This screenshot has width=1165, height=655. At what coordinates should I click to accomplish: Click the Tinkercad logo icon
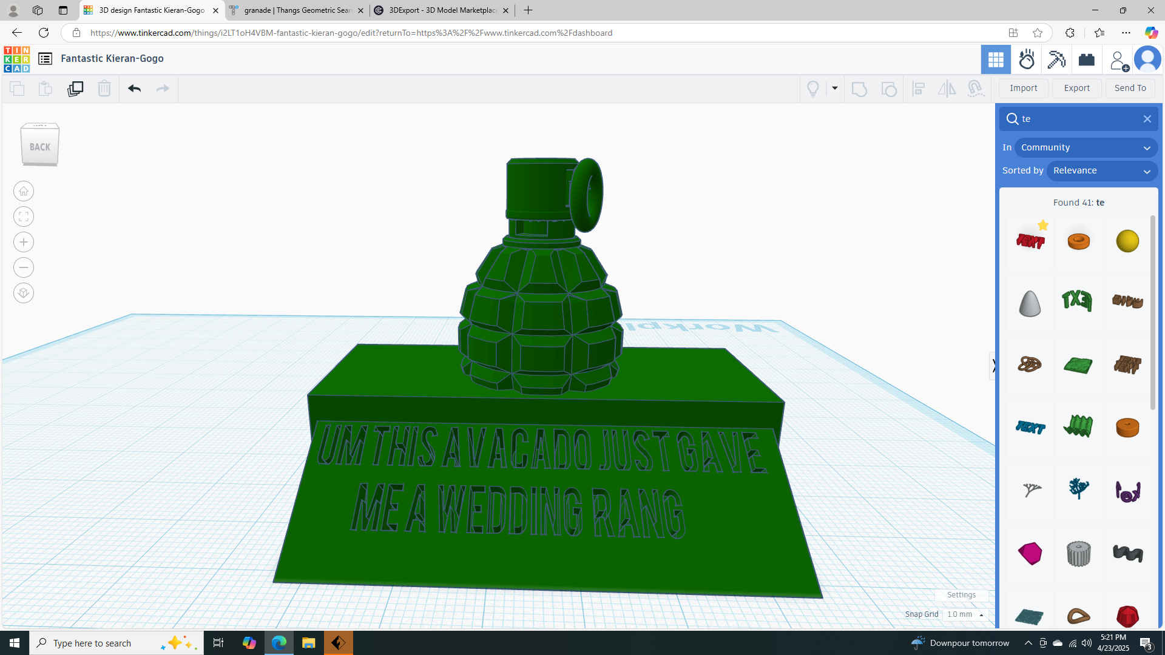pos(16,59)
